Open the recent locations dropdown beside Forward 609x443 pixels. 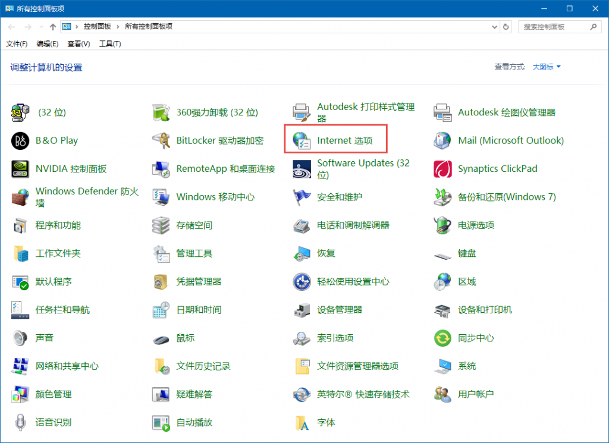point(41,27)
